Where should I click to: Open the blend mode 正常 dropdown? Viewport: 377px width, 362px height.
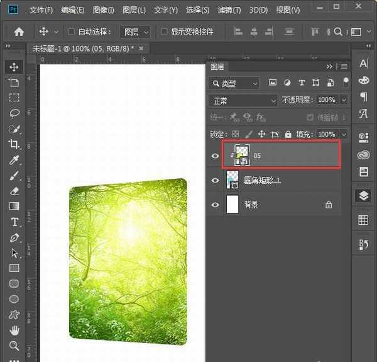[243, 100]
